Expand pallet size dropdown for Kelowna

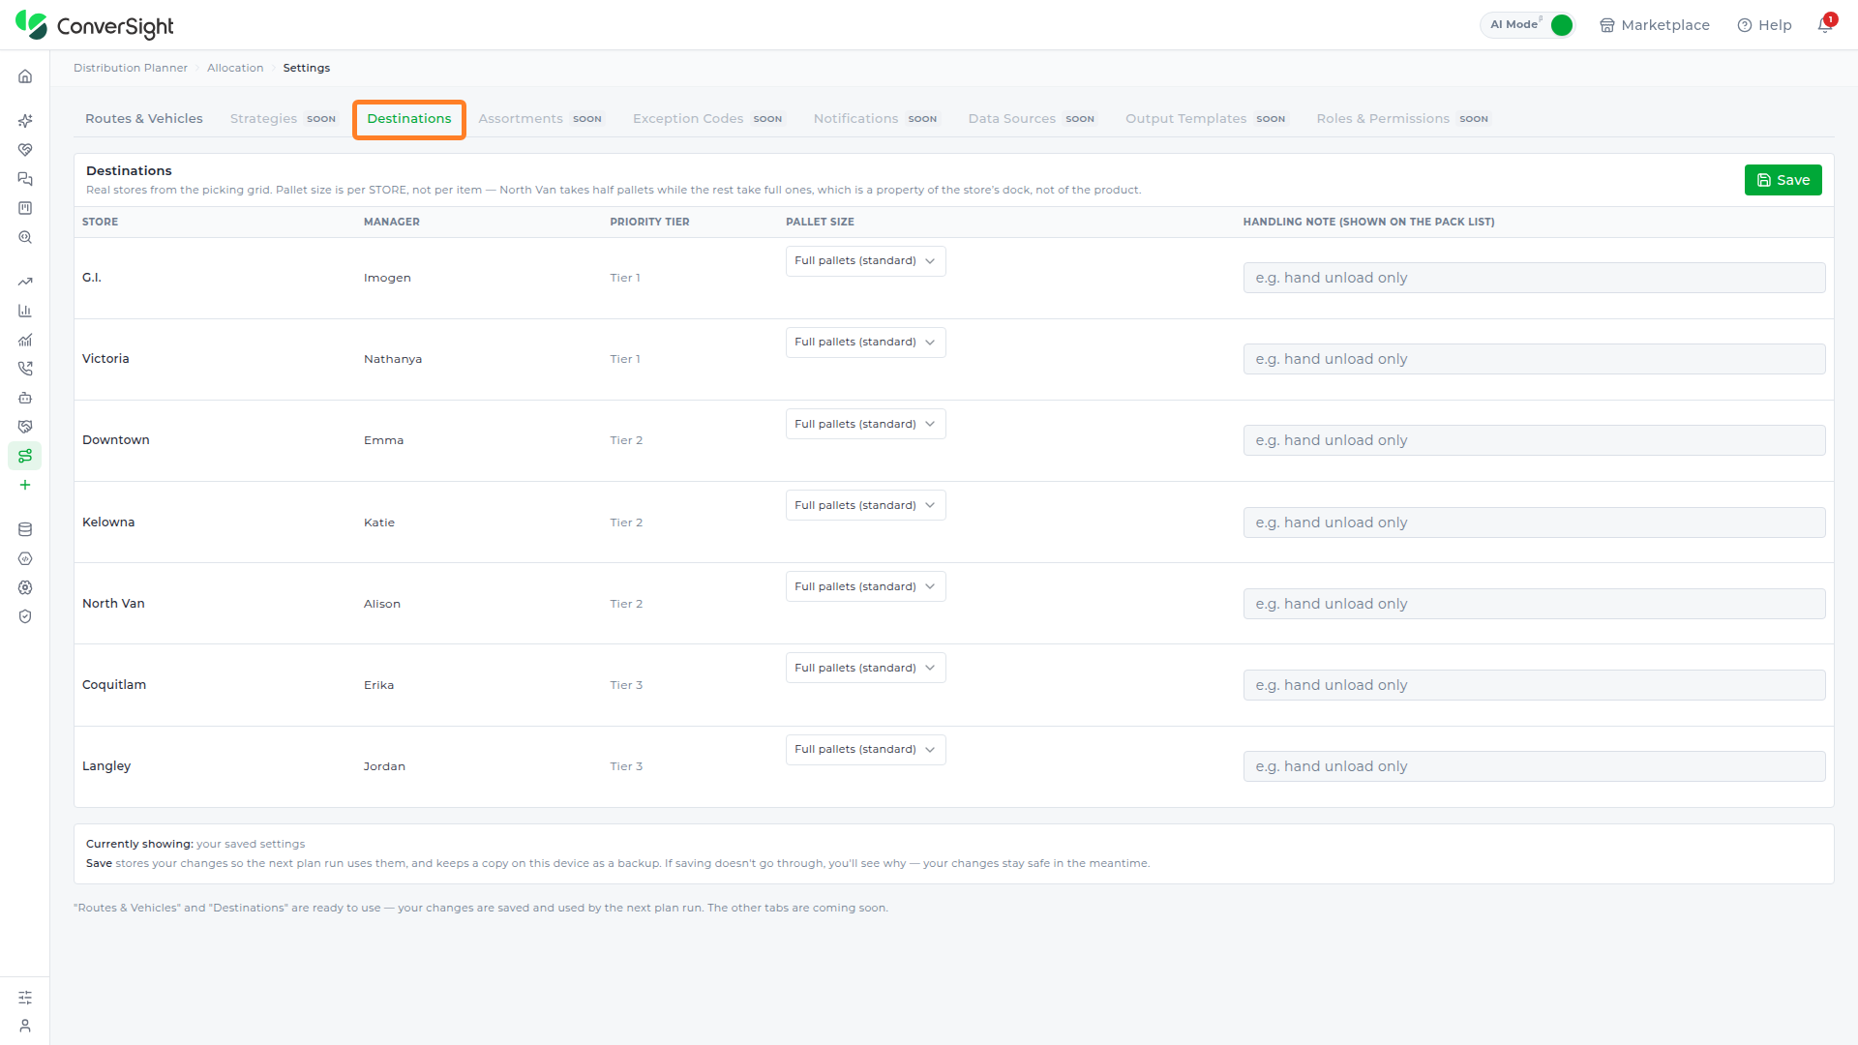coord(865,505)
